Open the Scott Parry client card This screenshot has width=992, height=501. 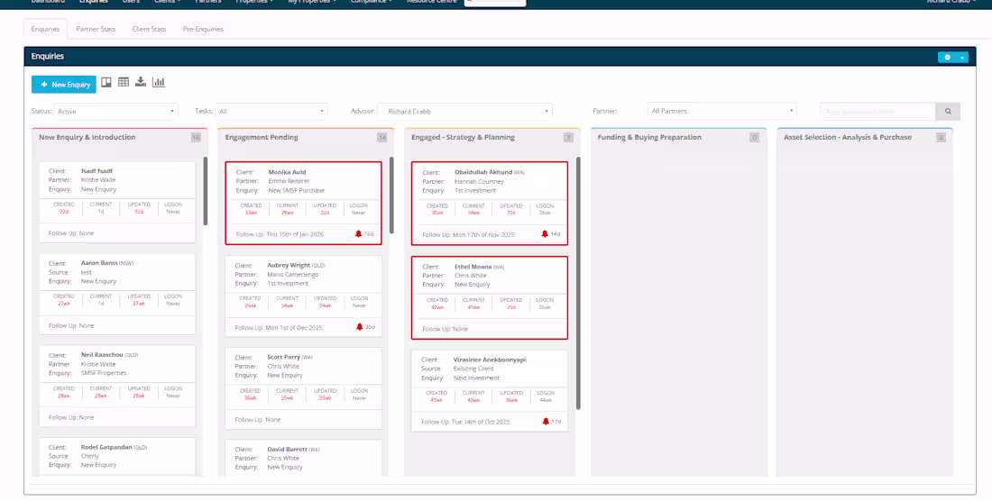304,387
